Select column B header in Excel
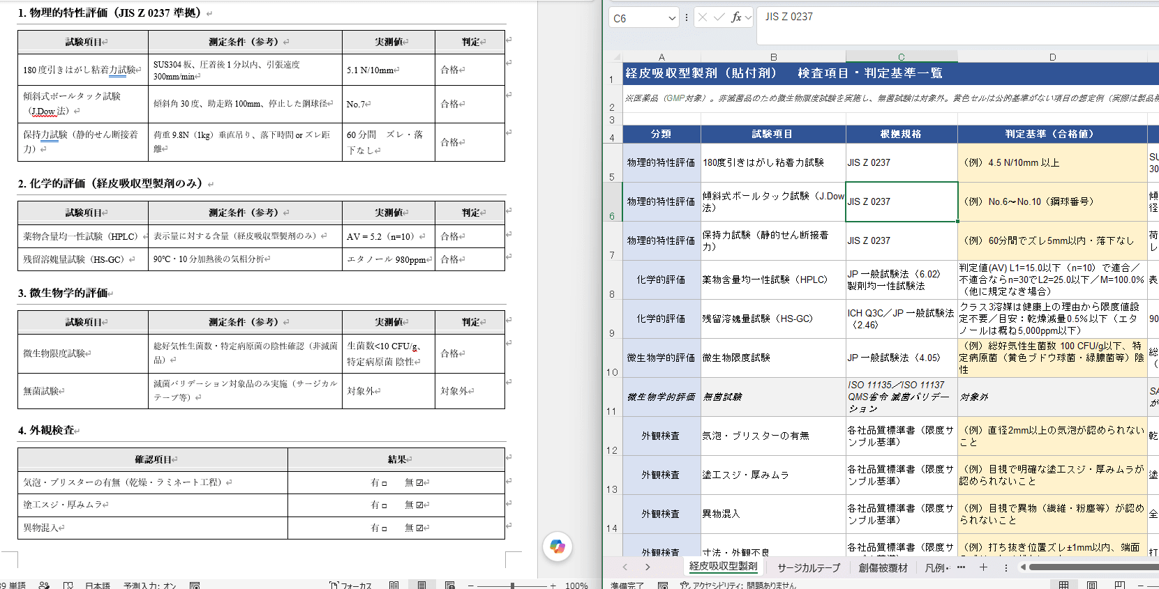The image size is (1159, 589). [x=773, y=57]
